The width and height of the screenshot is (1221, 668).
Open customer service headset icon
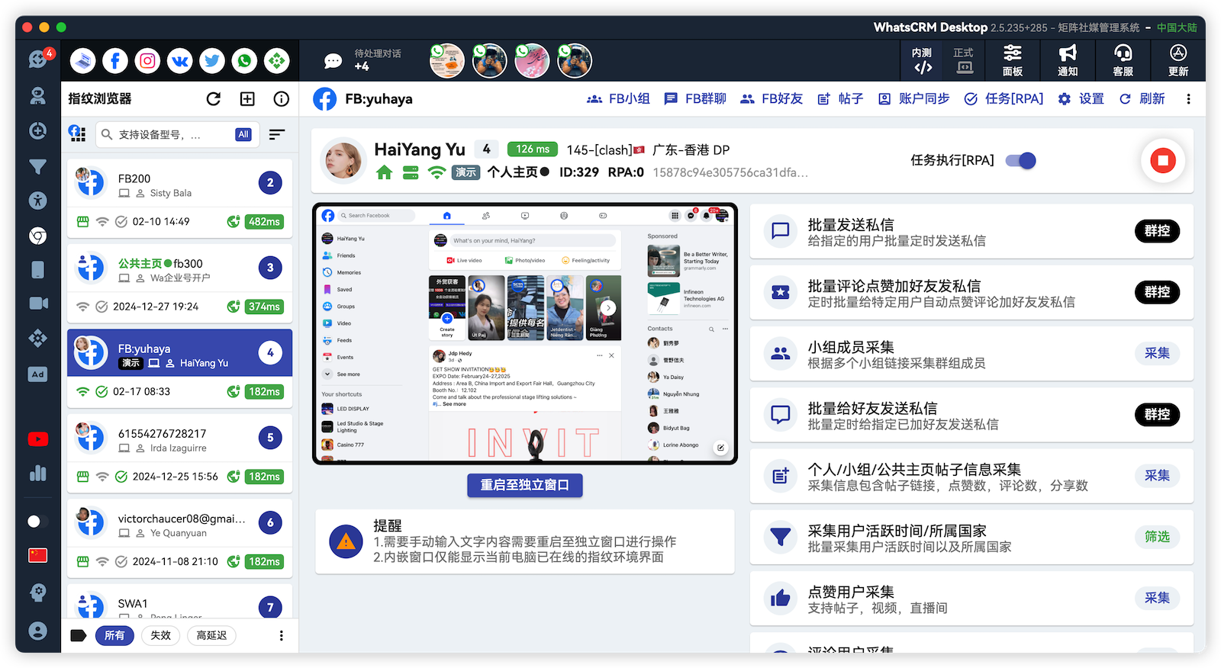[1123, 60]
